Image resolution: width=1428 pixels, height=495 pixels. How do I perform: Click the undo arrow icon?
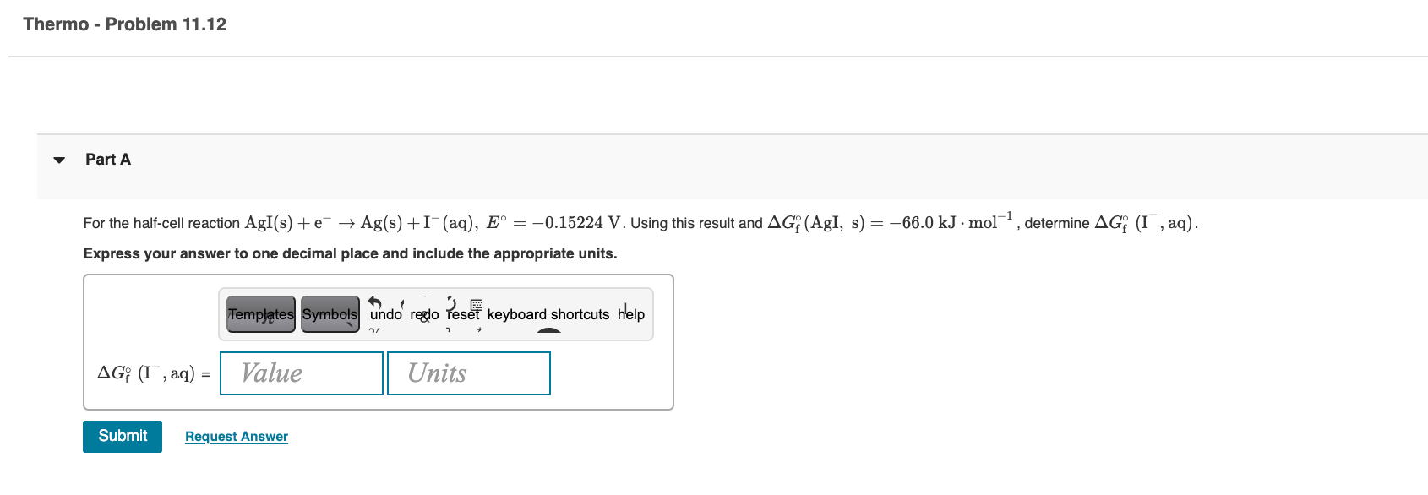click(374, 302)
